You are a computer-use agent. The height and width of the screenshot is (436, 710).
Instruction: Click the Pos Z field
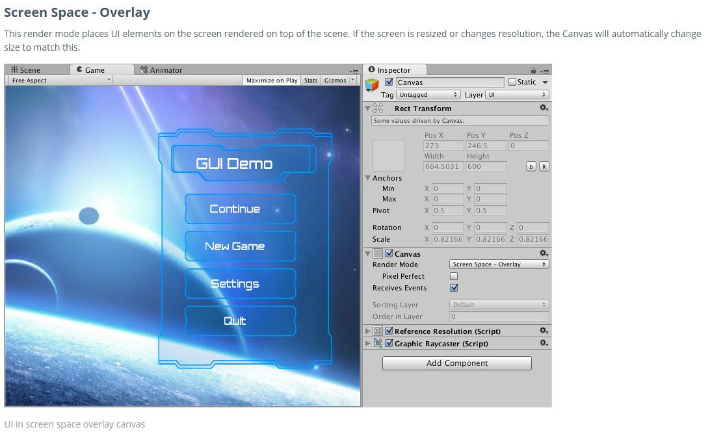click(x=529, y=146)
